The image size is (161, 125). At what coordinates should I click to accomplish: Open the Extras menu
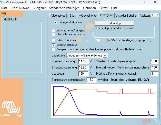103,8
